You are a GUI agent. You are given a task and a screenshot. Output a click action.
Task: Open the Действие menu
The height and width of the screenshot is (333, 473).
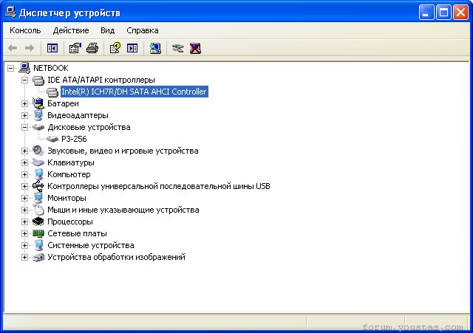[x=71, y=30]
